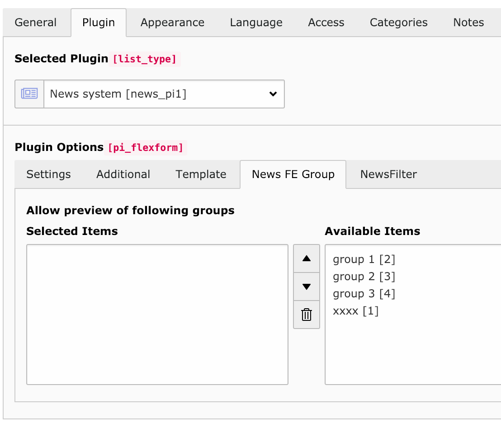
Task: Switch to the Categories tab
Action: [398, 23]
